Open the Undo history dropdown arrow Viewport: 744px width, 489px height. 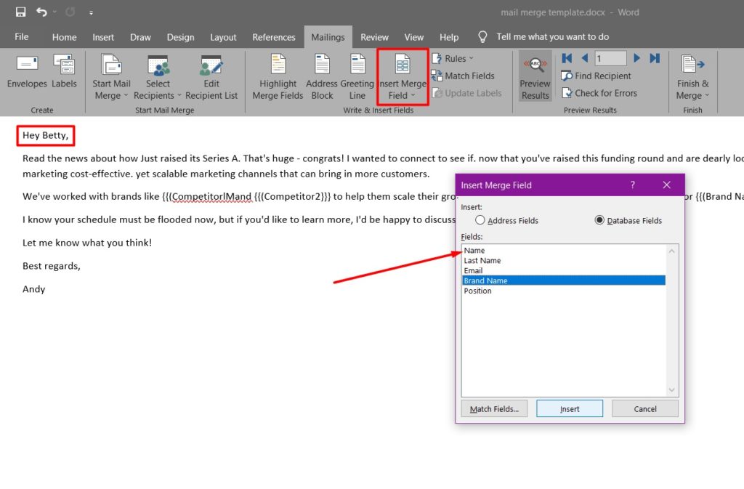(x=54, y=12)
